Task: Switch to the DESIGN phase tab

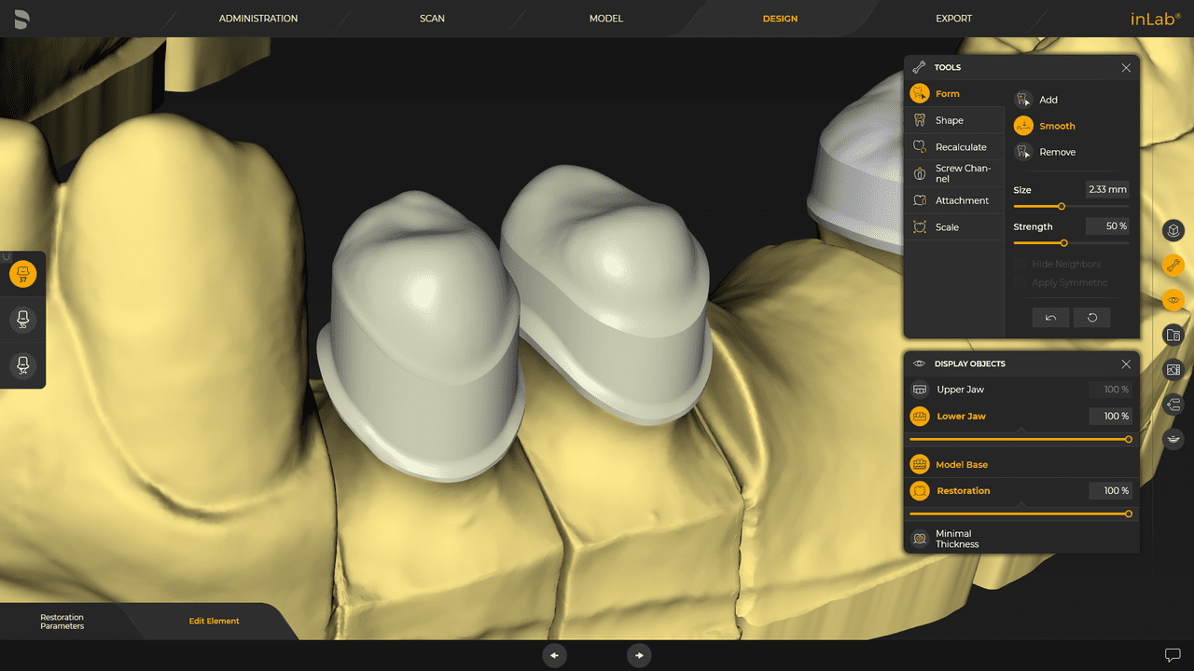Action: coord(780,18)
